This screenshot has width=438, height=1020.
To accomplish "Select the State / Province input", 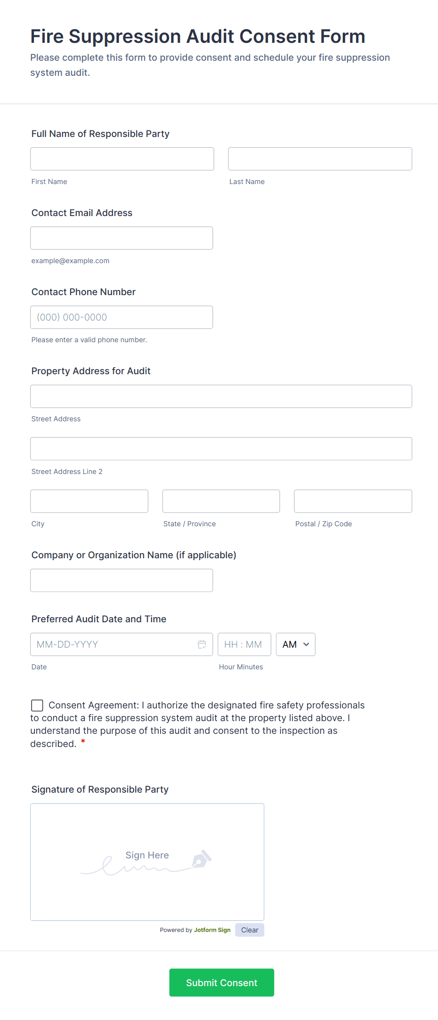I will pyautogui.click(x=220, y=501).
